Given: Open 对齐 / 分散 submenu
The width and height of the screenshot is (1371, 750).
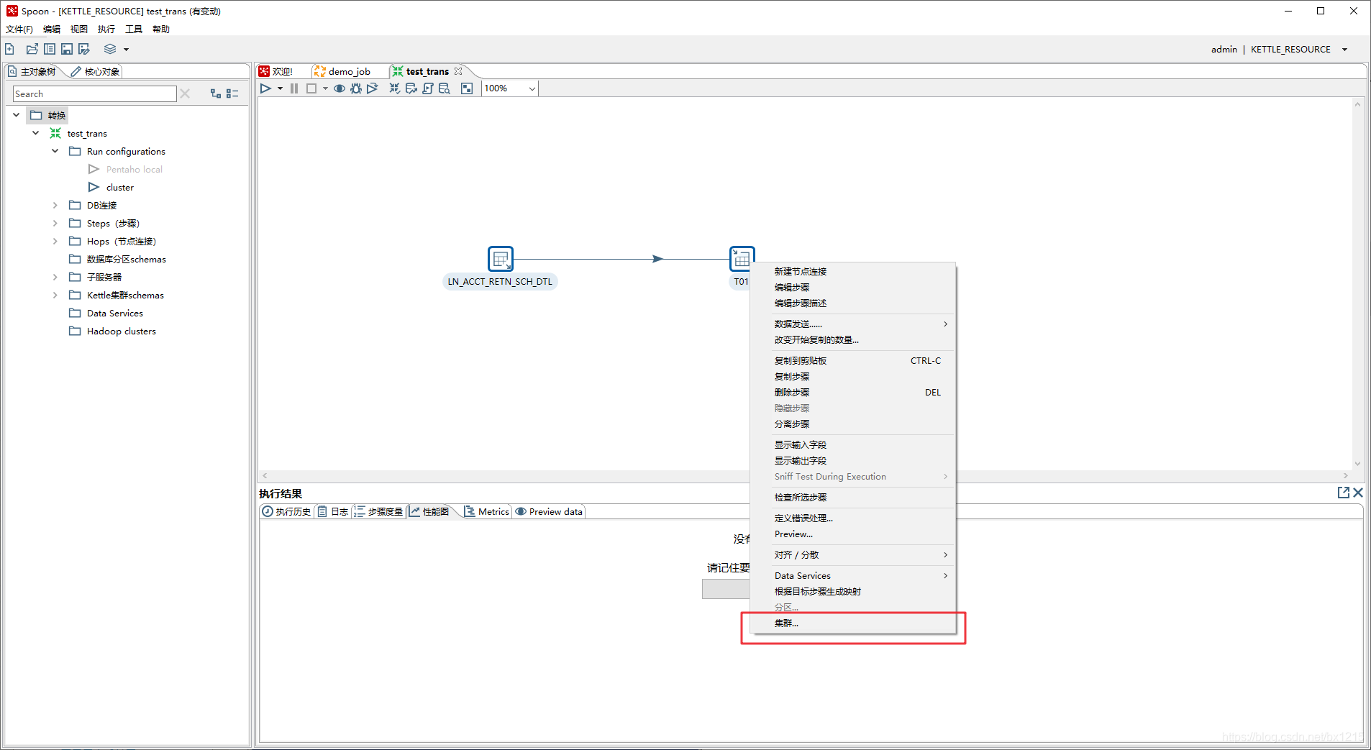Looking at the screenshot, I should tap(852, 554).
